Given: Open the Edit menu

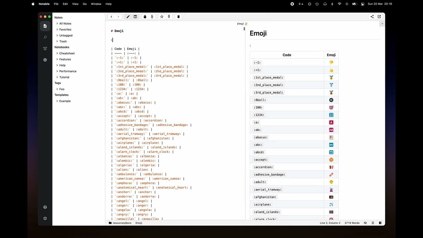Looking at the screenshot, I should click(x=65, y=4).
